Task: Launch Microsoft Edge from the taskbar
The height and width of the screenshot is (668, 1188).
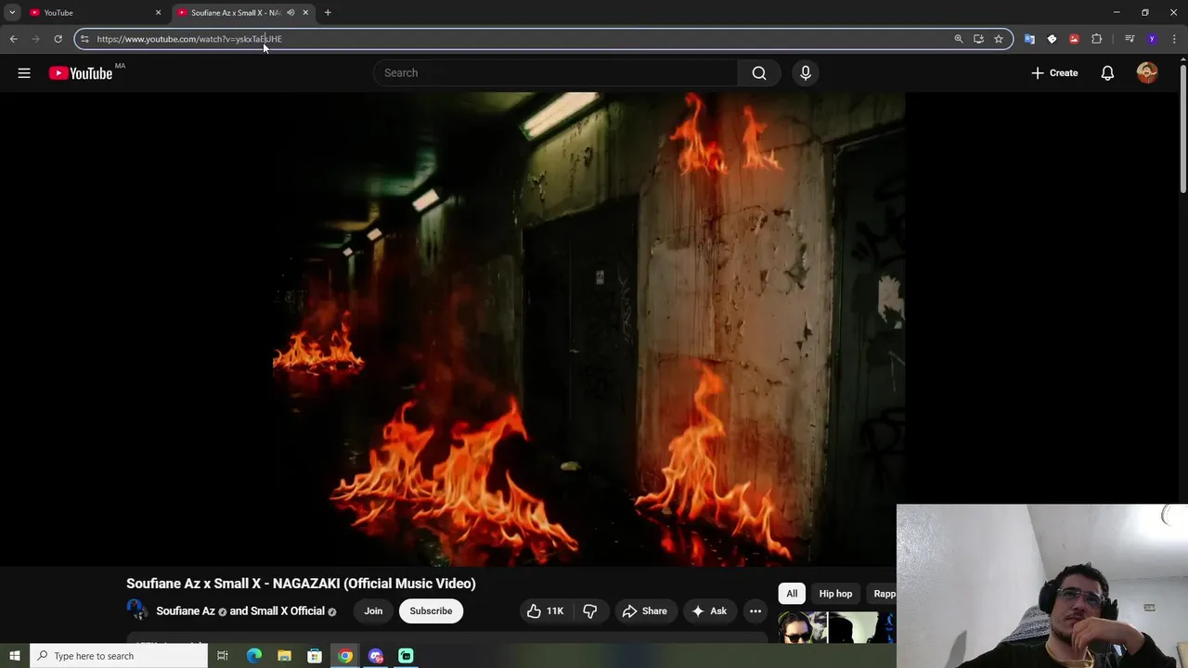Action: pyautogui.click(x=254, y=656)
